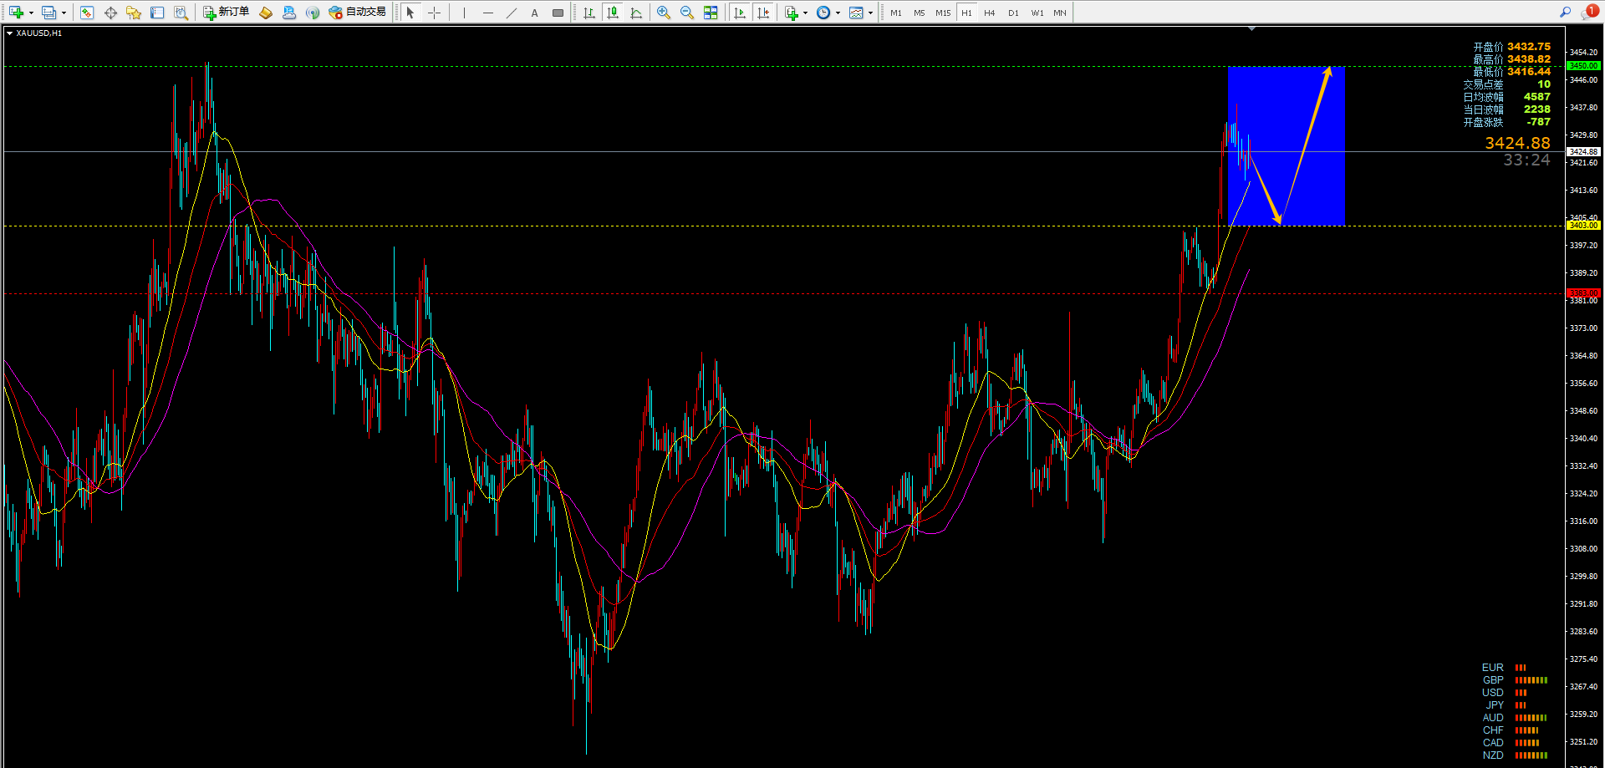Viewport: 1605px width, 768px height.
Task: Switch to the M15 timeframe
Action: [943, 13]
